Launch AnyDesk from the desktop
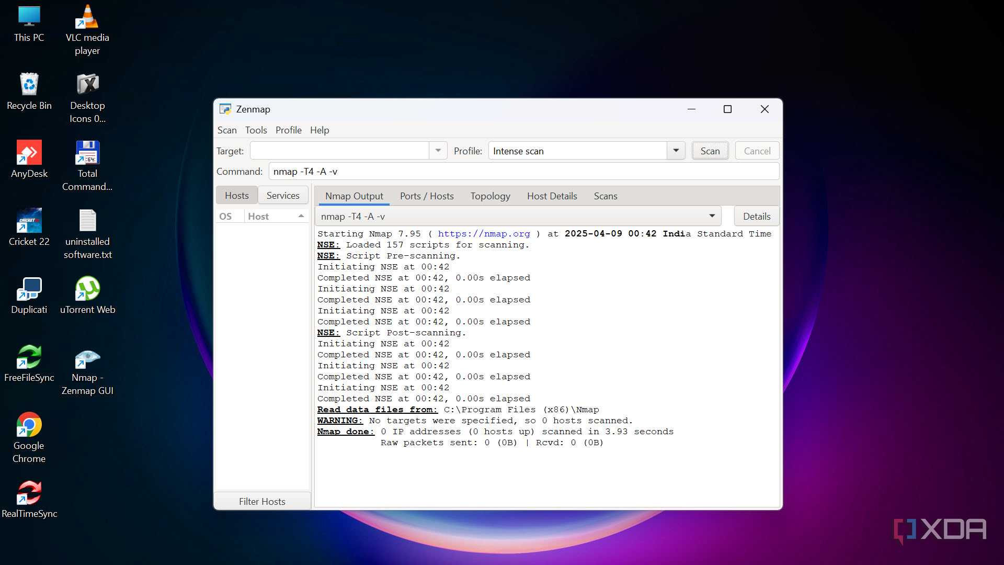 click(29, 160)
